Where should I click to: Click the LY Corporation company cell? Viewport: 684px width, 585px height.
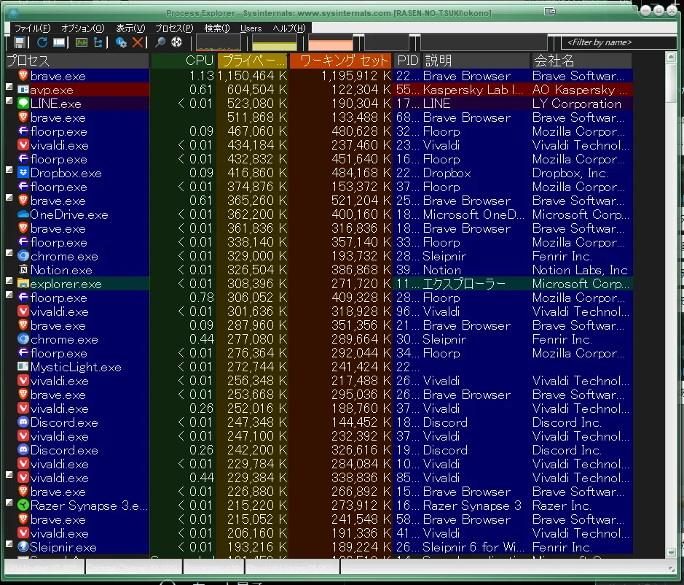coord(576,104)
